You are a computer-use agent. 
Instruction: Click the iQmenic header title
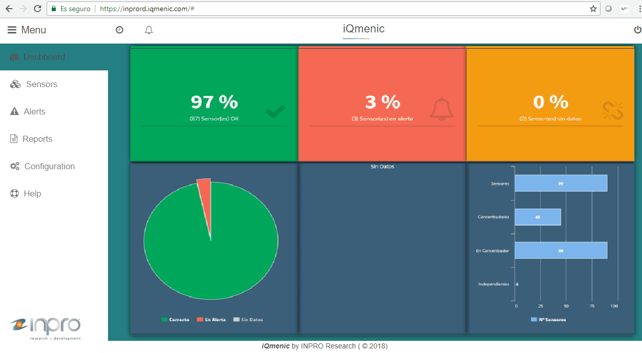pos(364,29)
